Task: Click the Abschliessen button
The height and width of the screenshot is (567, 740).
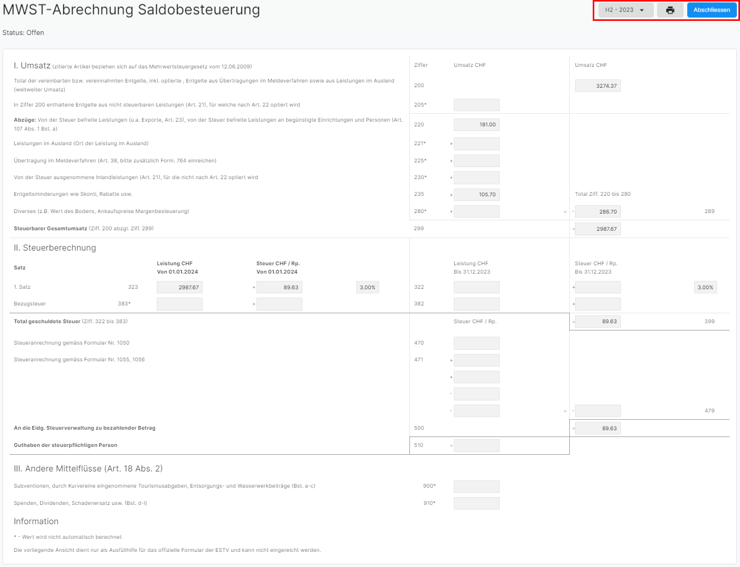Action: (712, 10)
